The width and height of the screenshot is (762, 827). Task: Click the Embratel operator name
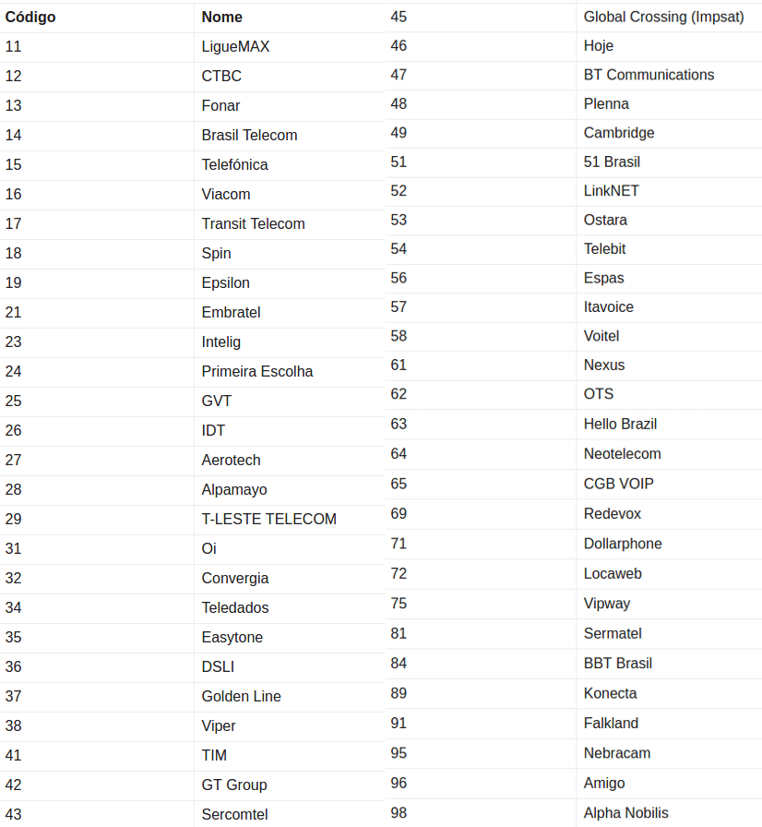(x=231, y=313)
